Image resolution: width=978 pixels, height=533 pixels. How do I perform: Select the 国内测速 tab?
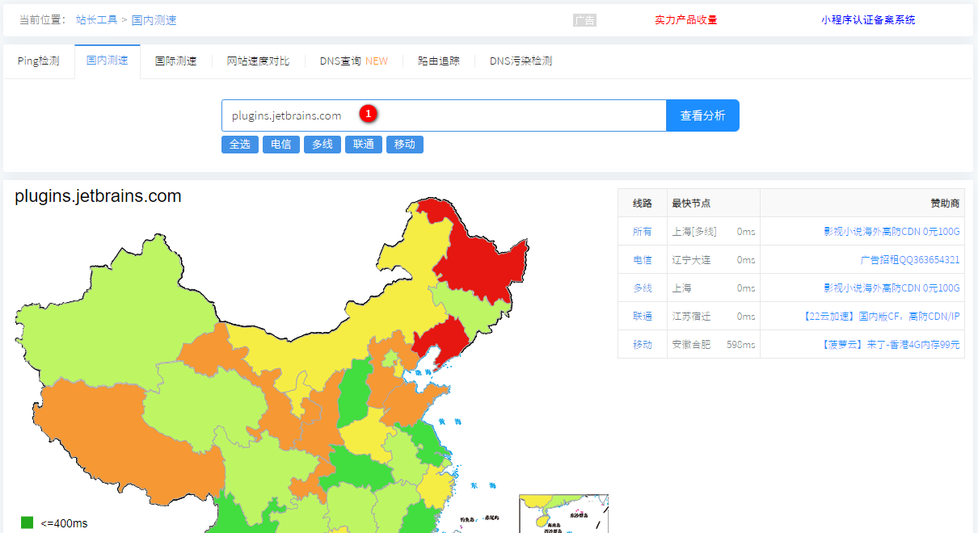107,61
